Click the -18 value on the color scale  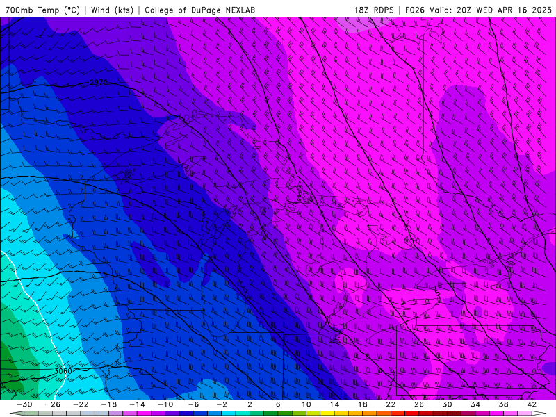[x=109, y=404]
